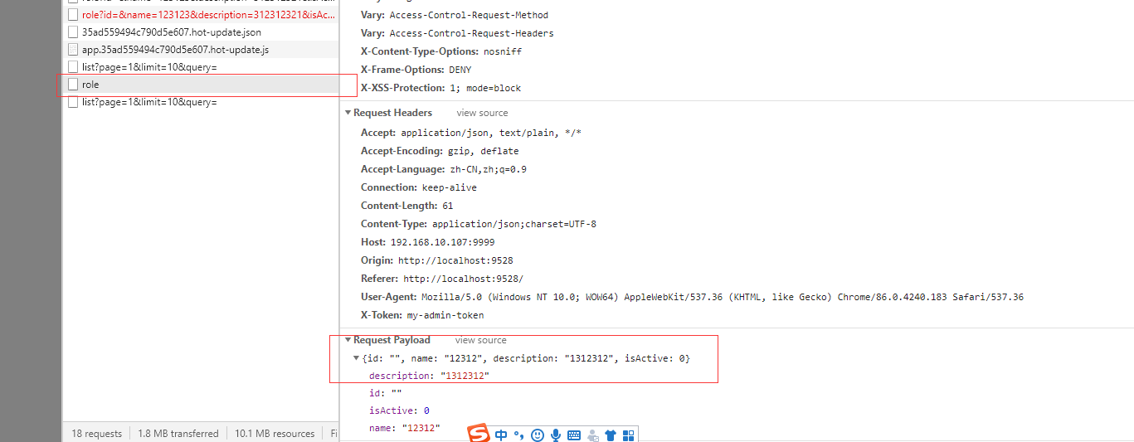Click the payload id: "" property
This screenshot has width=1134, height=442.
pyautogui.click(x=386, y=393)
